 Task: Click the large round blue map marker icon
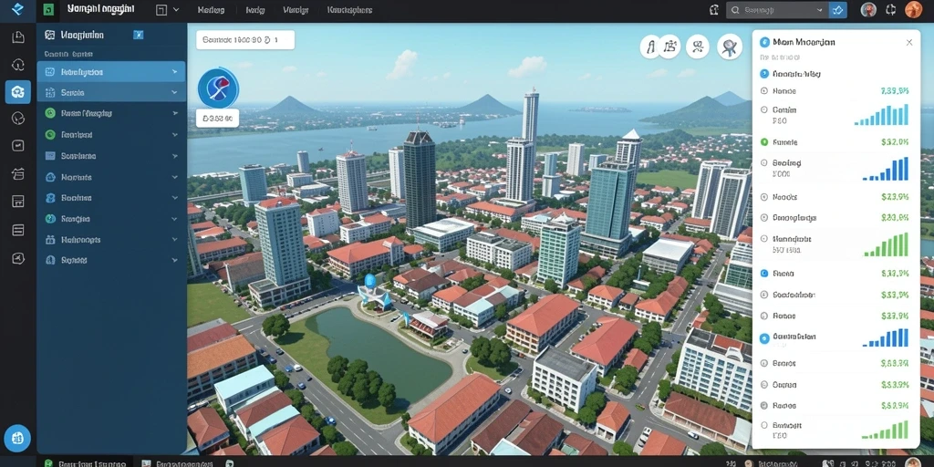(218, 88)
